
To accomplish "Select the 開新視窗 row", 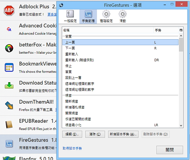I will click(x=120, y=101).
